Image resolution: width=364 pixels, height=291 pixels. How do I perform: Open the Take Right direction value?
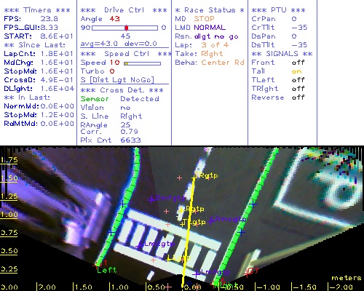tap(212, 54)
